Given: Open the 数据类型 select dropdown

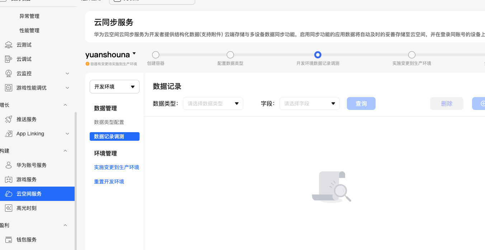Looking at the screenshot, I should 213,104.
